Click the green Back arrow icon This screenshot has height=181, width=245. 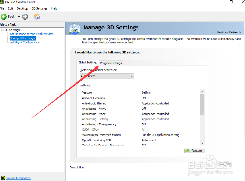point(4,17)
